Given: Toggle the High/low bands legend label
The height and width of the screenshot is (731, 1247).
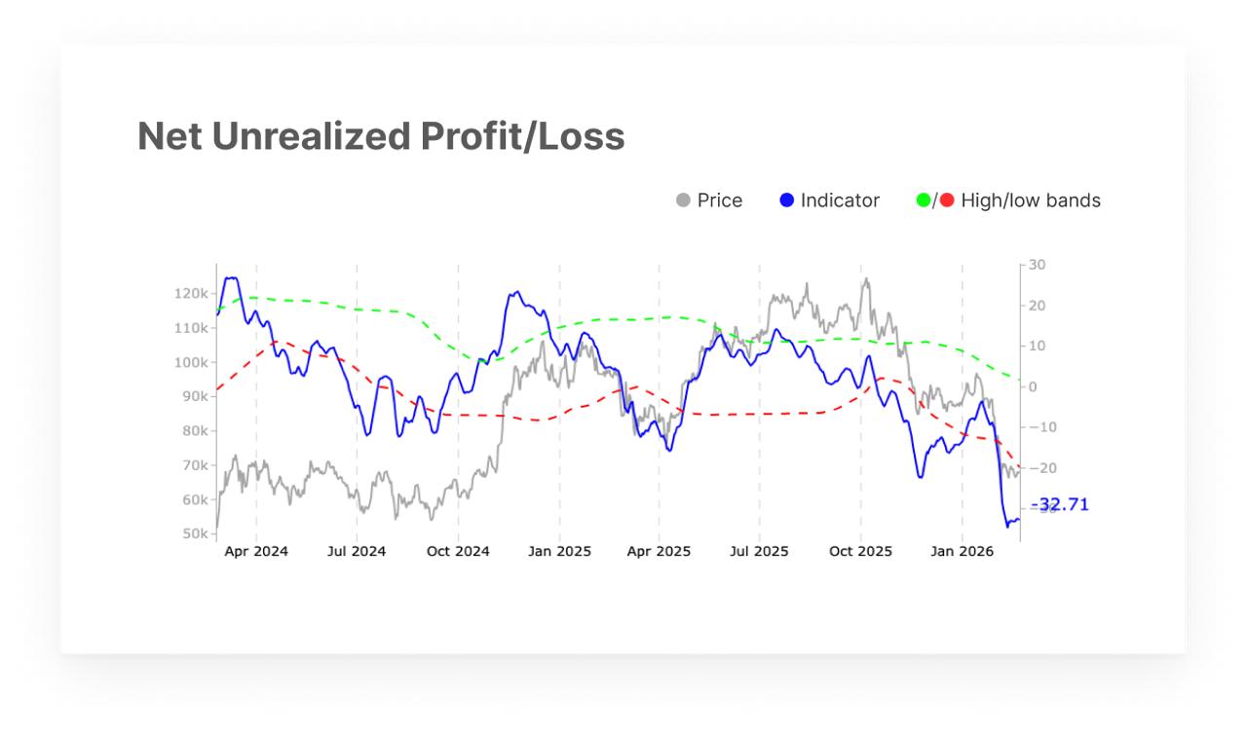Looking at the screenshot, I should tap(1031, 201).
